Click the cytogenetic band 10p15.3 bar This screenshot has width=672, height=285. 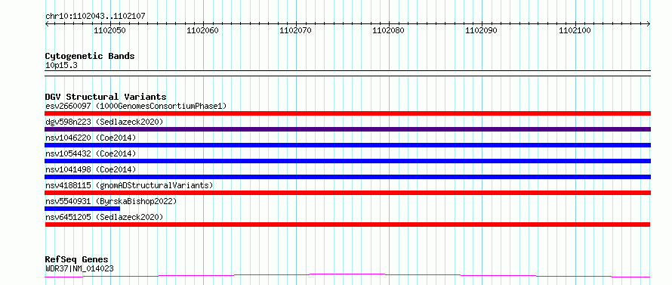coord(347,73)
